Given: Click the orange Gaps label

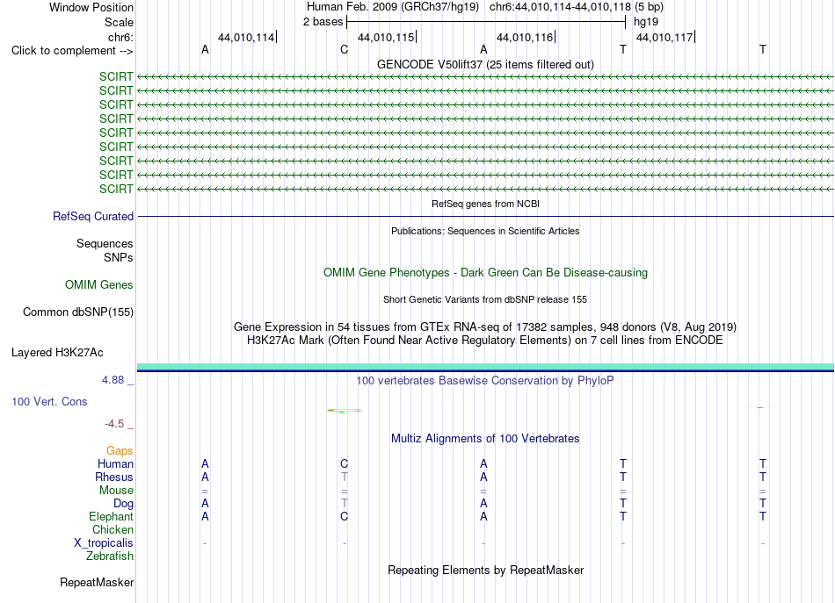Looking at the screenshot, I should (120, 451).
